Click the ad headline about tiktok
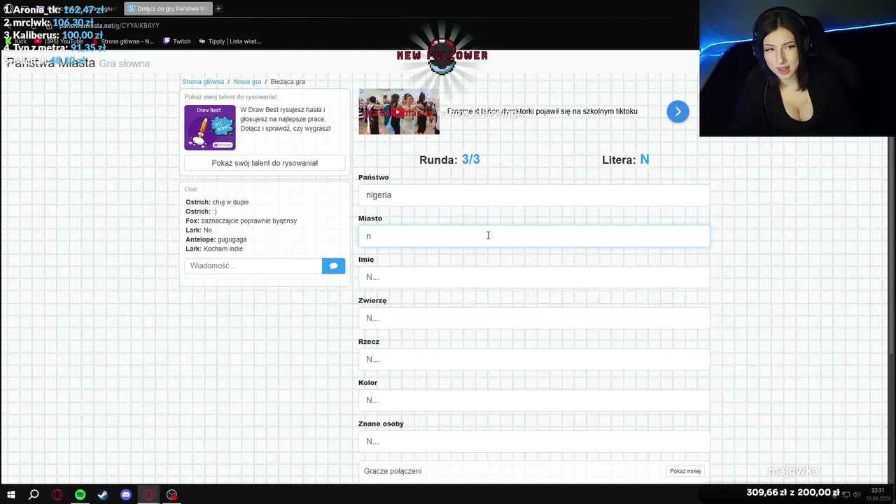896x504 pixels. coord(542,111)
